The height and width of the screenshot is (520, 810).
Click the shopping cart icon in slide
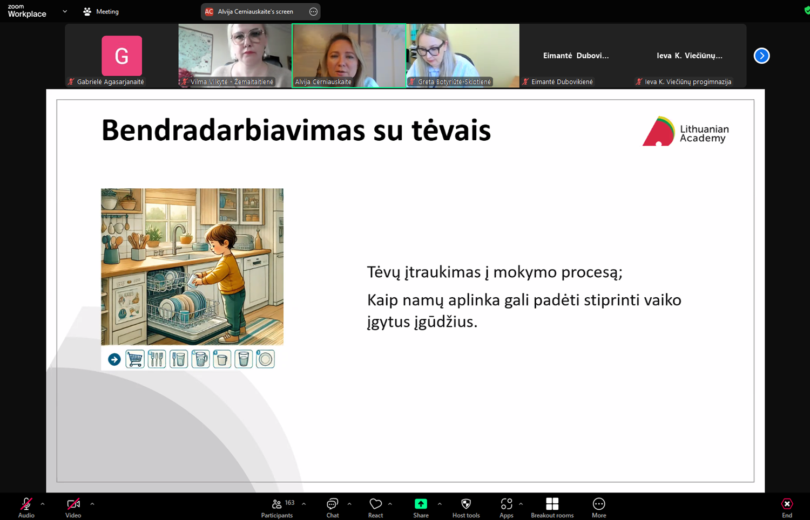[135, 359]
